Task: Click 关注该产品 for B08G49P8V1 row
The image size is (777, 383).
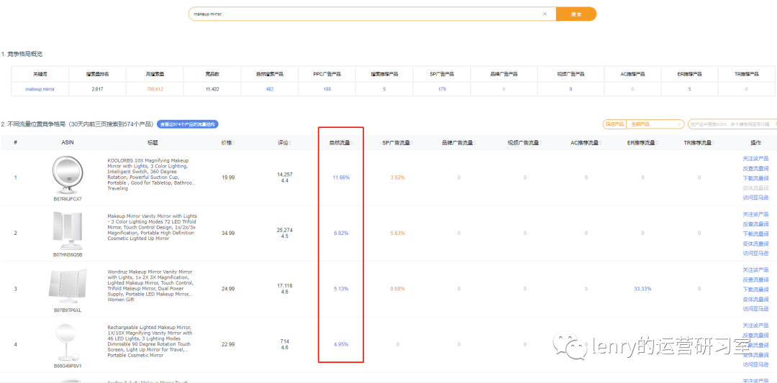Action: 755,325
